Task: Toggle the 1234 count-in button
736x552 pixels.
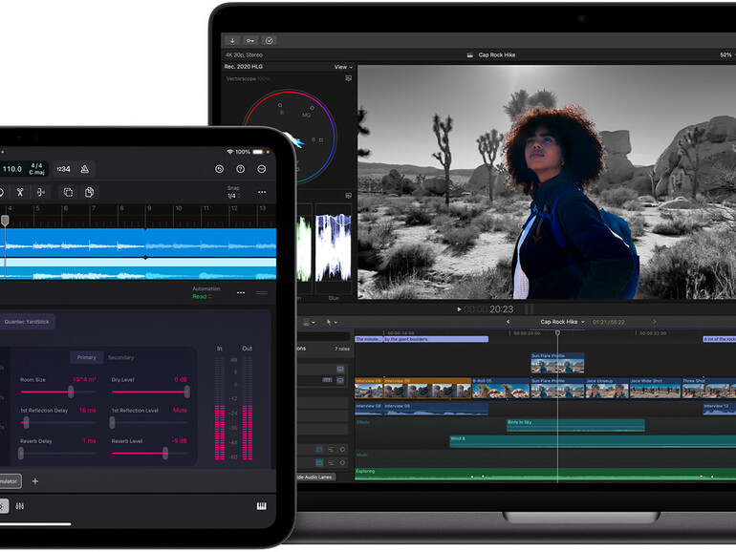Action: pyautogui.click(x=64, y=169)
